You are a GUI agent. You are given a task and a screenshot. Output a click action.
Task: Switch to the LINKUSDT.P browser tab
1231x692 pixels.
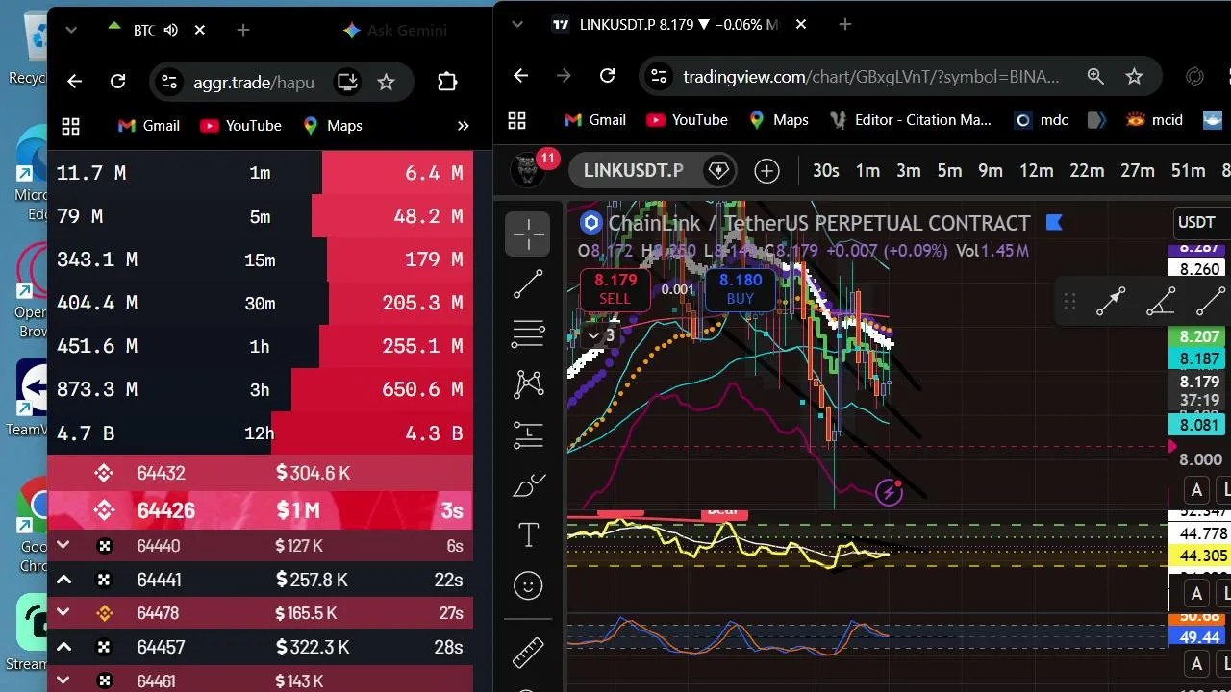click(x=679, y=24)
